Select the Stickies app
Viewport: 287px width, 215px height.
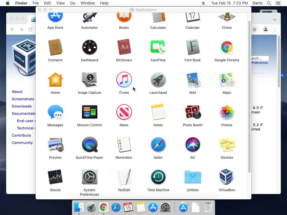pyautogui.click(x=227, y=145)
